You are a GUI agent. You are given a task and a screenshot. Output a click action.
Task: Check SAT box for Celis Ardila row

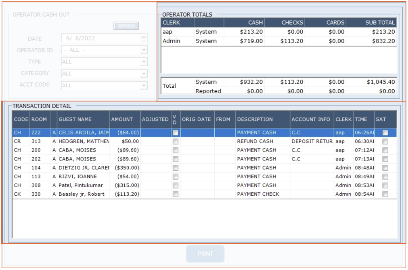385,133
